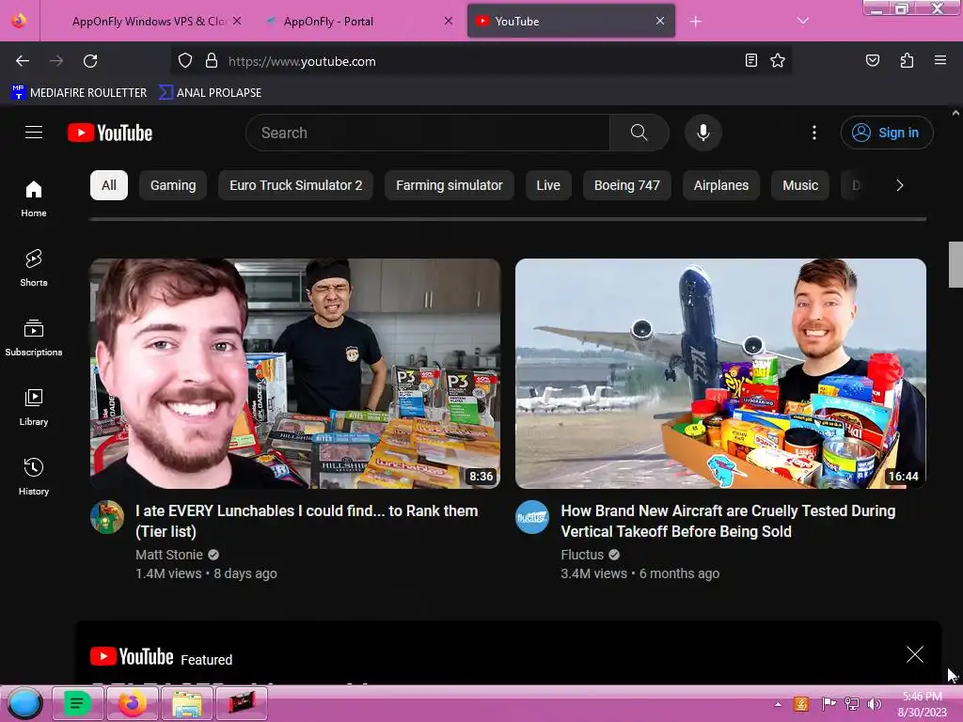Image resolution: width=963 pixels, height=722 pixels.
Task: Show hidden tray icons arrow
Action: (x=778, y=704)
